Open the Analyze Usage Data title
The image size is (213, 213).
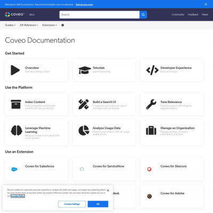click(x=106, y=128)
